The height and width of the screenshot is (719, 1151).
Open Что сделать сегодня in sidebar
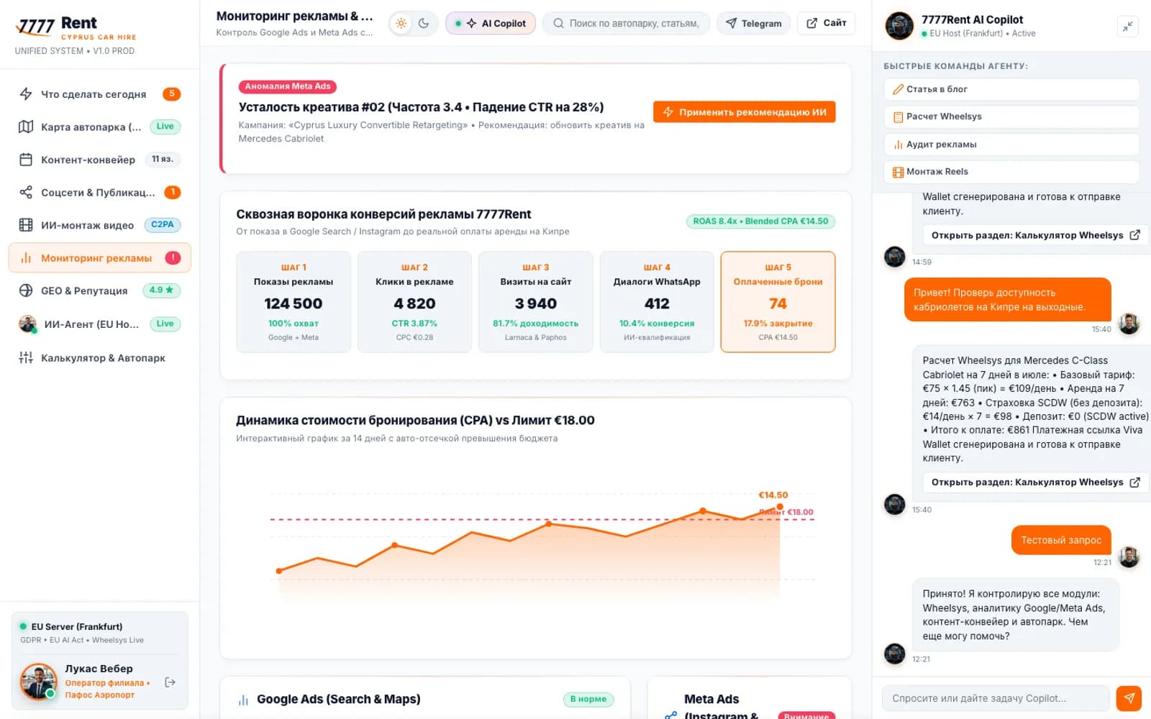pyautogui.click(x=99, y=94)
